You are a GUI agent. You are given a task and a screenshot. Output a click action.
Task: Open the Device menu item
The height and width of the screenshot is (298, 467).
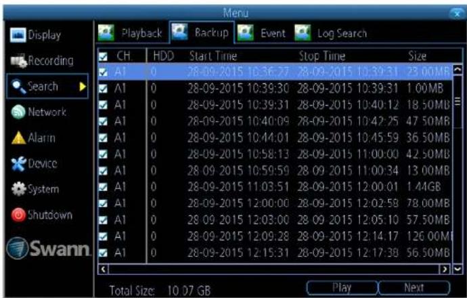pos(35,164)
